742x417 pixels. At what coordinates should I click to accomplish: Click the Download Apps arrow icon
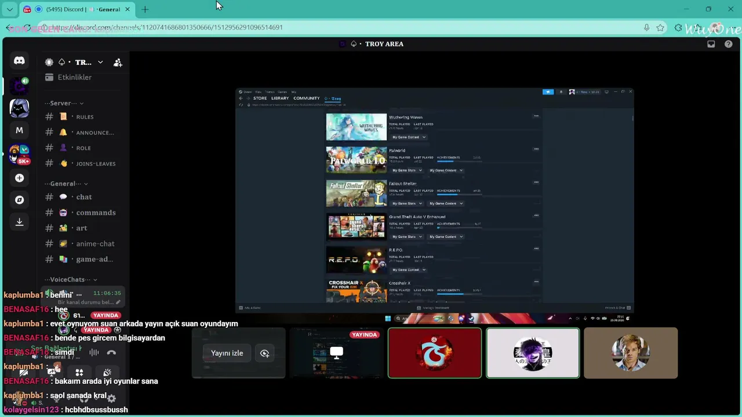click(x=19, y=222)
